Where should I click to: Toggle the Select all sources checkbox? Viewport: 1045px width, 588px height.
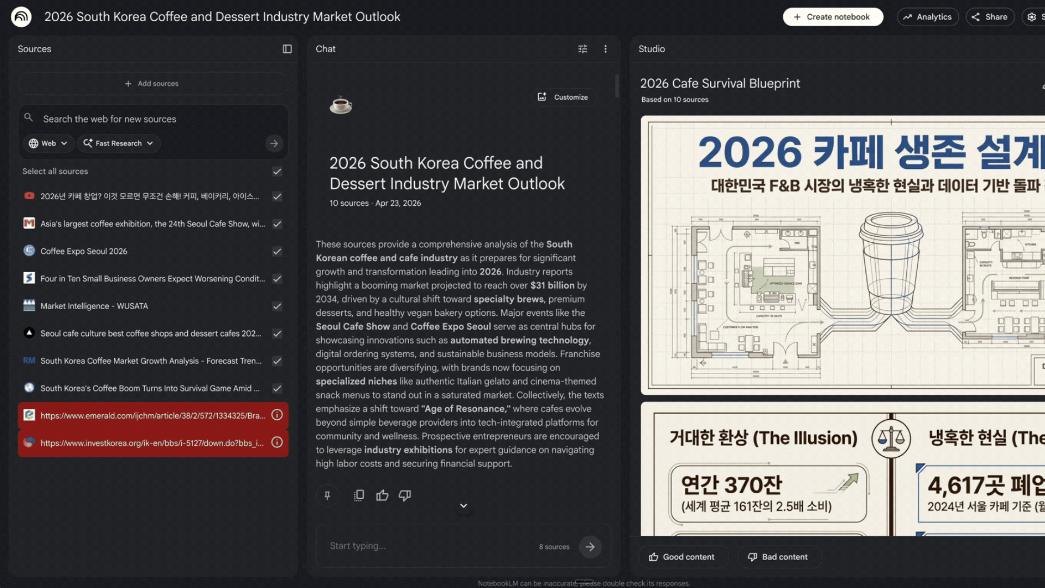pyautogui.click(x=277, y=171)
